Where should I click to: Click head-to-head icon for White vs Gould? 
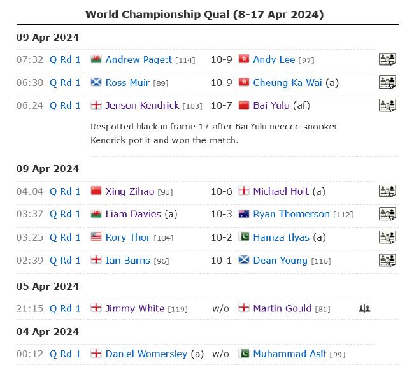[364, 308]
